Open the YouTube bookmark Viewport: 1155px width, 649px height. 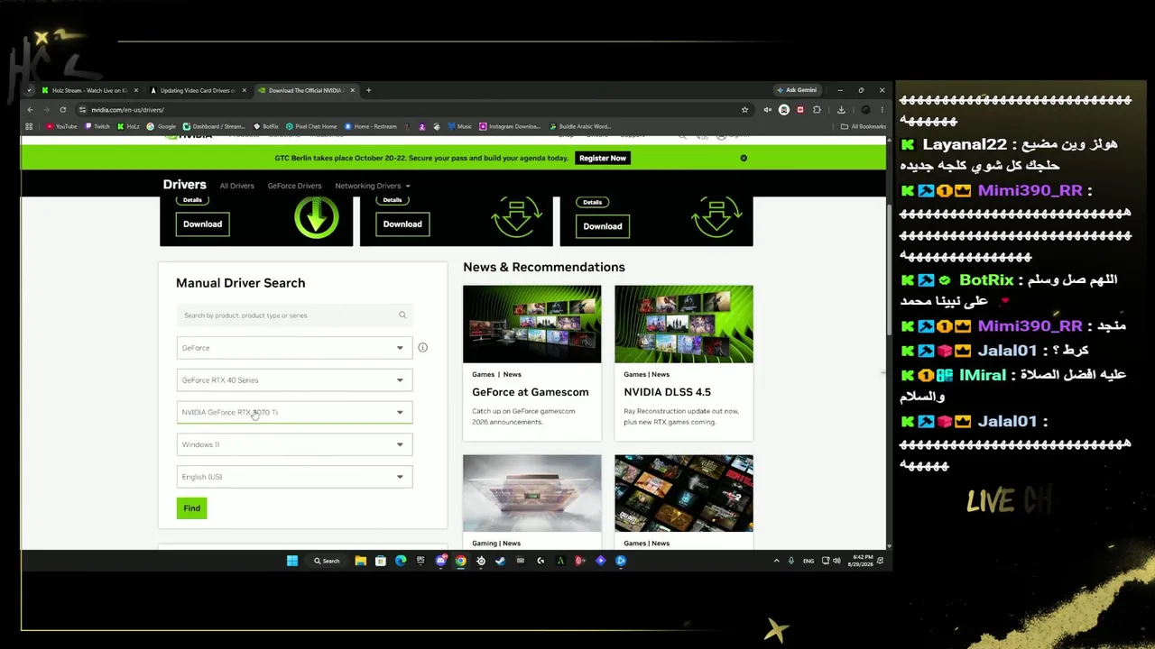click(62, 126)
